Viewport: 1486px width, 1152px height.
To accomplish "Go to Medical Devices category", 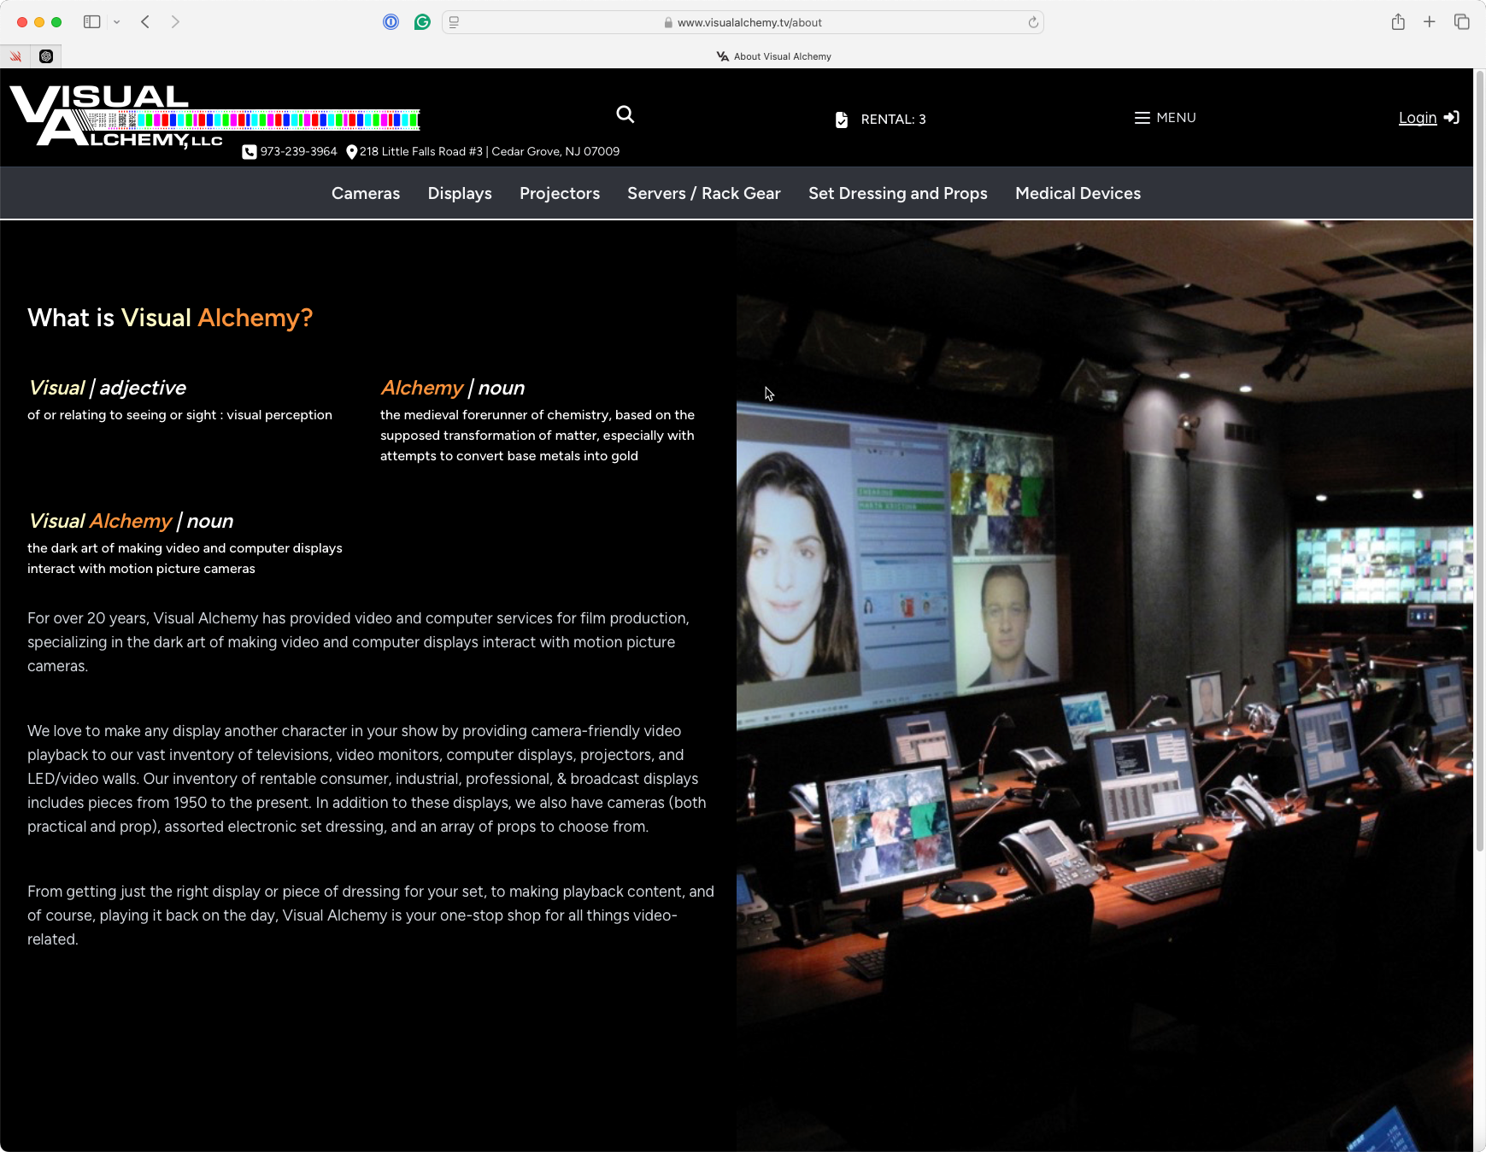I will 1078,194.
